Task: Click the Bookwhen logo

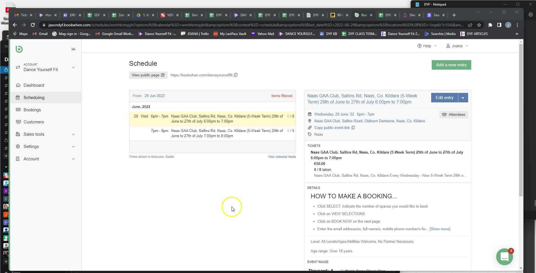Action: [x=19, y=49]
